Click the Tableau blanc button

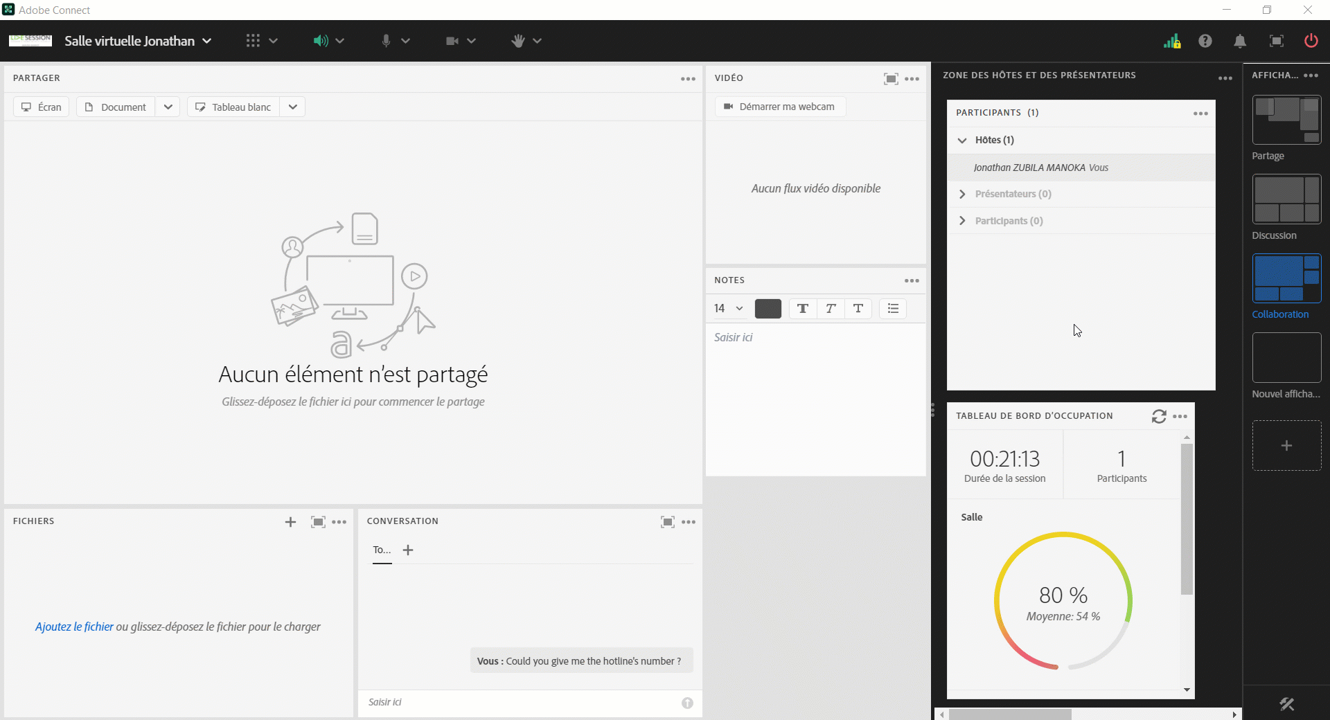tap(233, 107)
